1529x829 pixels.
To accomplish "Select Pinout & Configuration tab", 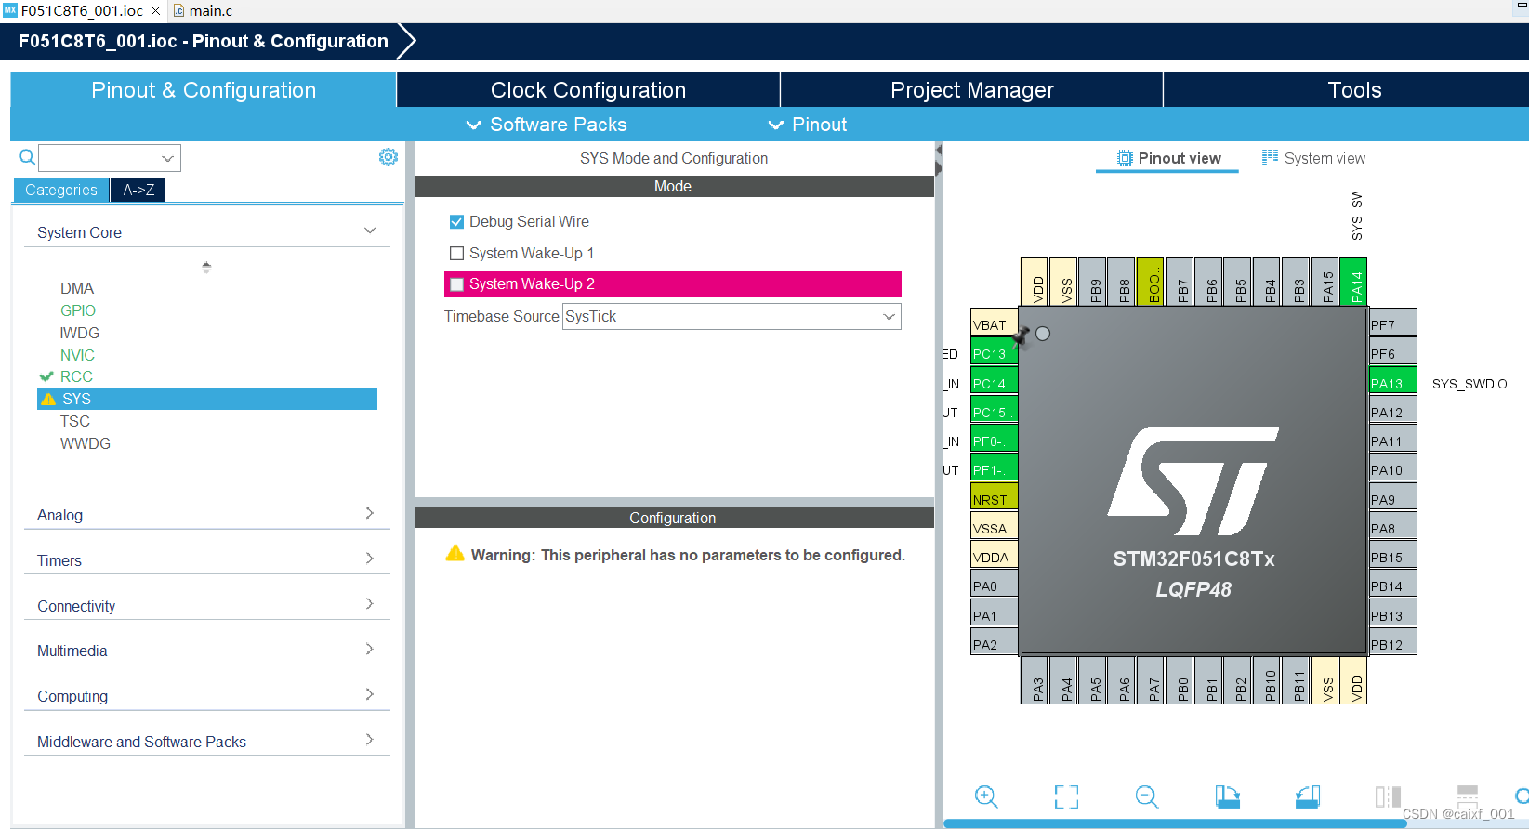I will 204,90.
